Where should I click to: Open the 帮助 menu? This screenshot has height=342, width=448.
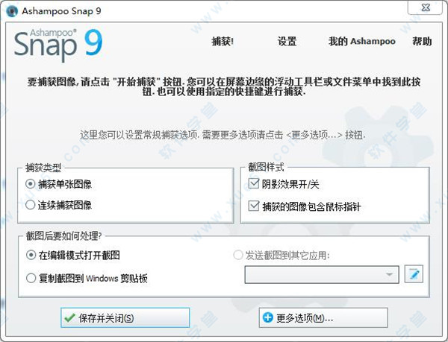coord(422,42)
